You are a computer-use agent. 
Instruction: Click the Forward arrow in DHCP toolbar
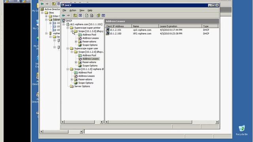[x=68, y=15]
